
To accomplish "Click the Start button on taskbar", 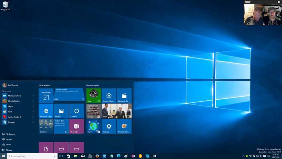I will tap(3, 156).
